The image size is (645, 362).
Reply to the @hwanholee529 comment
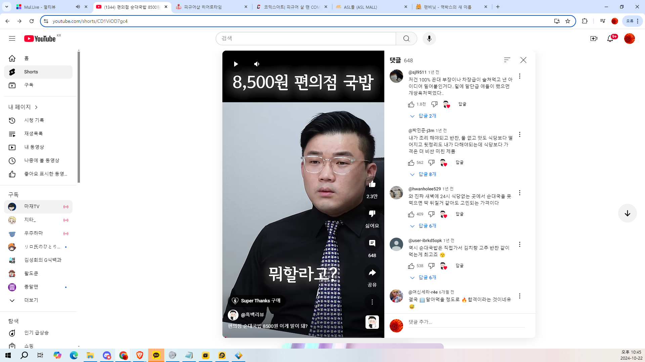coord(460,214)
